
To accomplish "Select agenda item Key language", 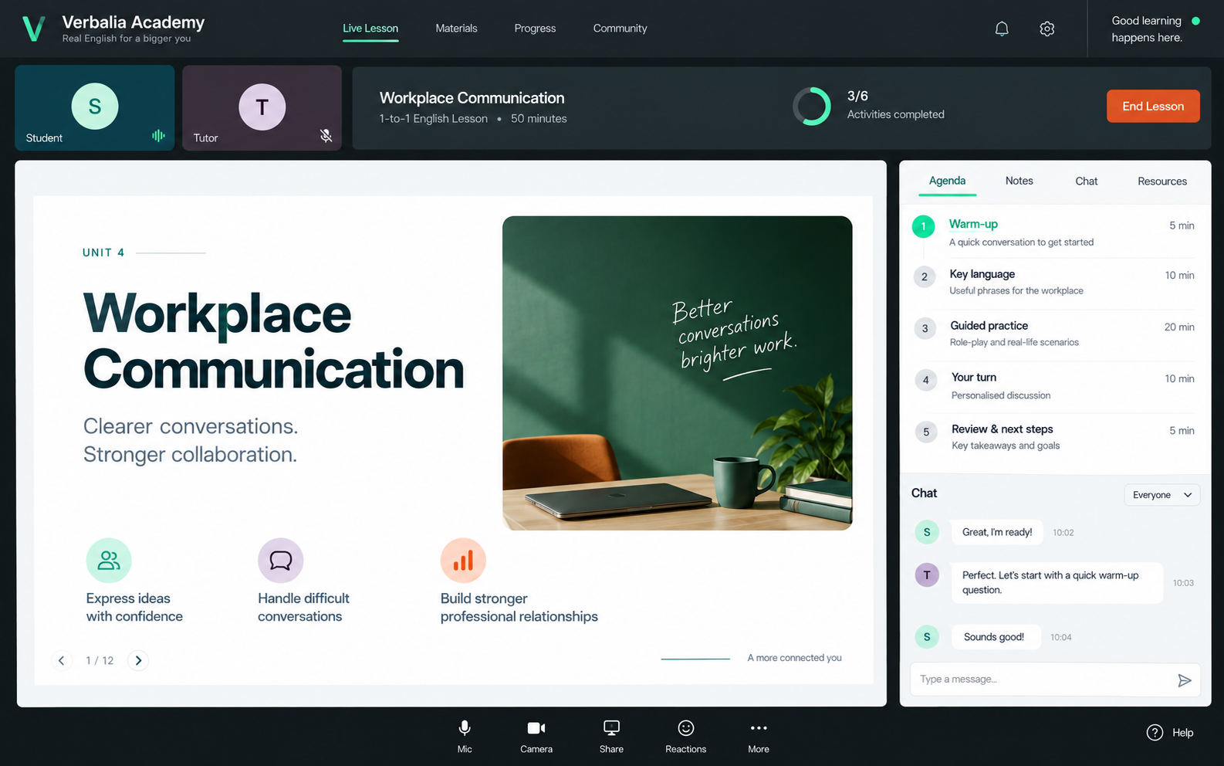I will coord(1053,283).
